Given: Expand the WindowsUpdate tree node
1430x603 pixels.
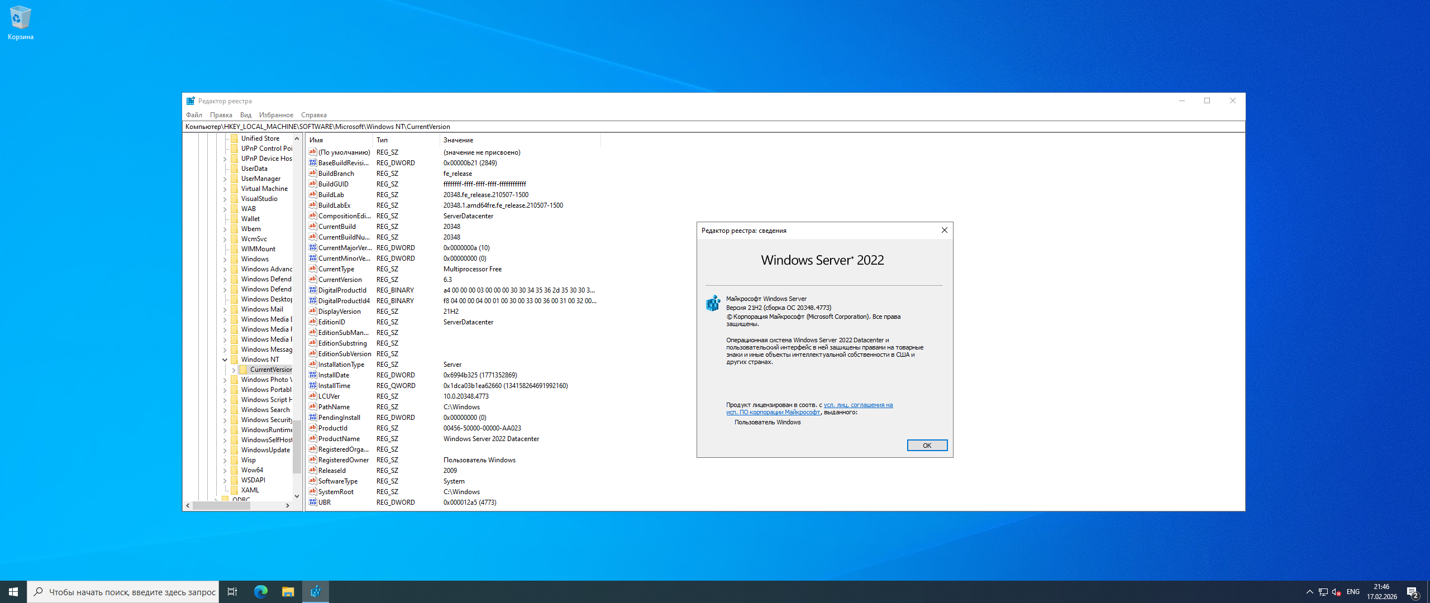Looking at the screenshot, I should pos(225,450).
